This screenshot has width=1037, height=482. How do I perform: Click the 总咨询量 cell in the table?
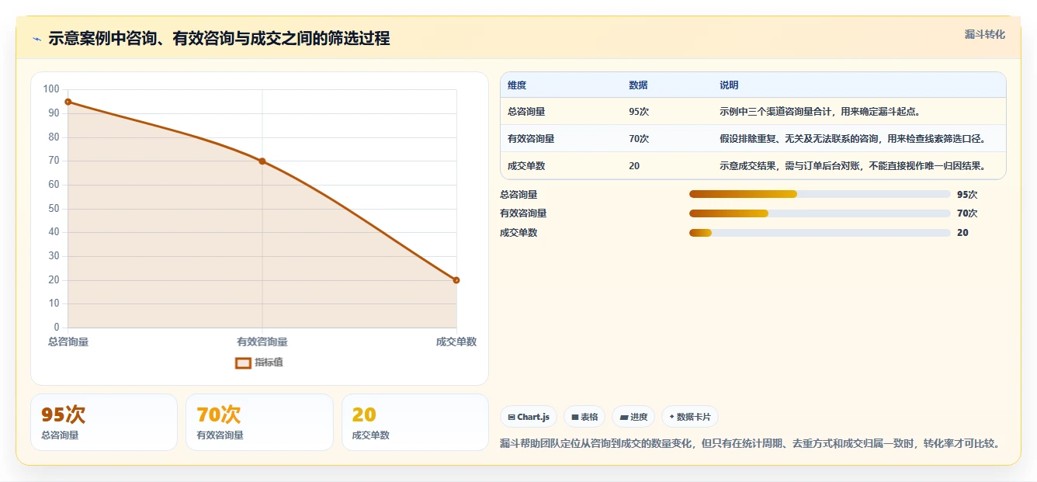pyautogui.click(x=526, y=112)
